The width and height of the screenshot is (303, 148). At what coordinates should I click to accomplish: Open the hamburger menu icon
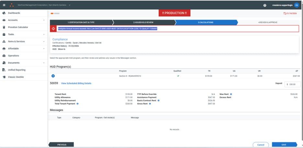pos(4,5)
